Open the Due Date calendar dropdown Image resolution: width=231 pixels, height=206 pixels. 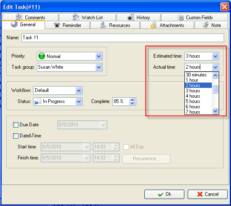pyautogui.click(x=103, y=125)
